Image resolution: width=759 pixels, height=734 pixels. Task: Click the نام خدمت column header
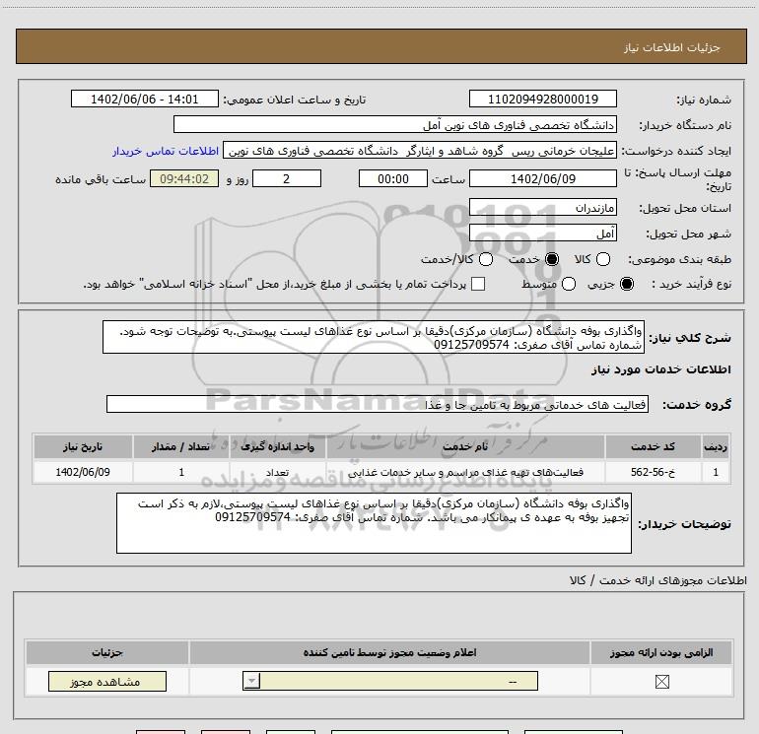(465, 446)
